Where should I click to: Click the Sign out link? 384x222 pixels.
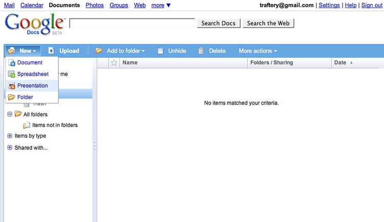click(x=372, y=5)
